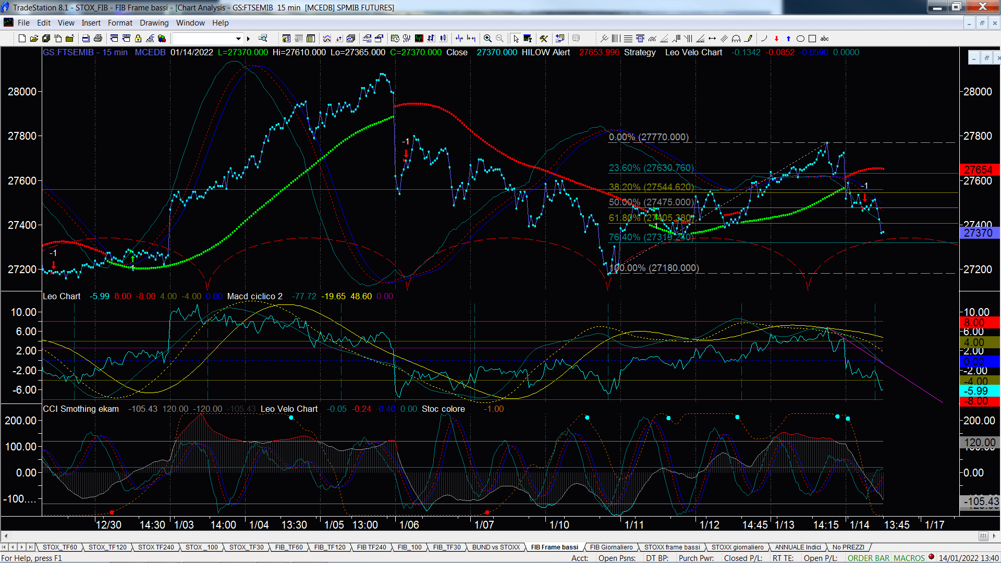Select the blue up arrow drawing tool
Screen dimensions: 1001x563
click(788, 39)
